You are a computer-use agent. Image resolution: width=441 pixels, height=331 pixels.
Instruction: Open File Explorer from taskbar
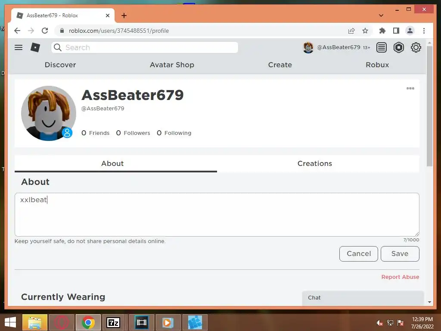click(34, 322)
